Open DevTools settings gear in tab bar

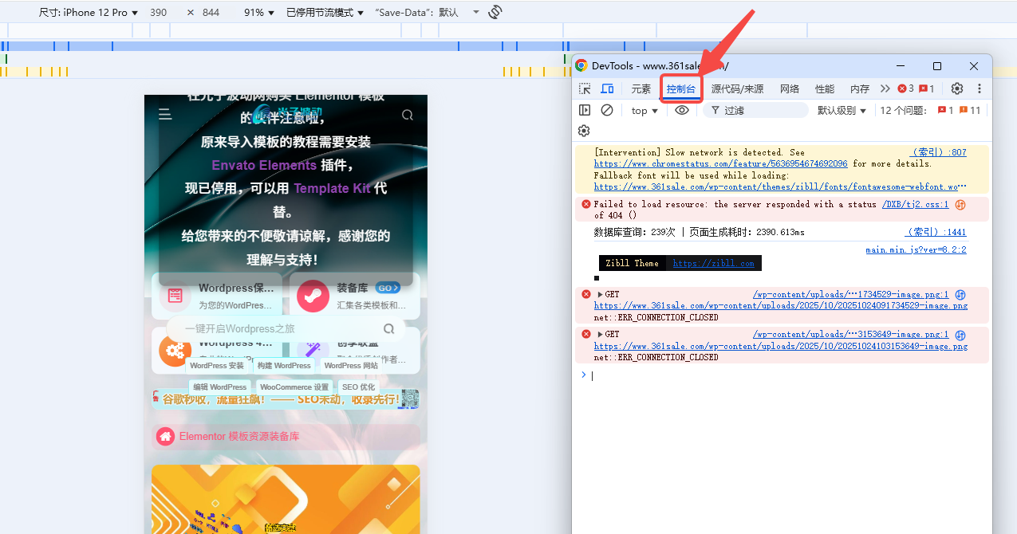[x=957, y=88]
